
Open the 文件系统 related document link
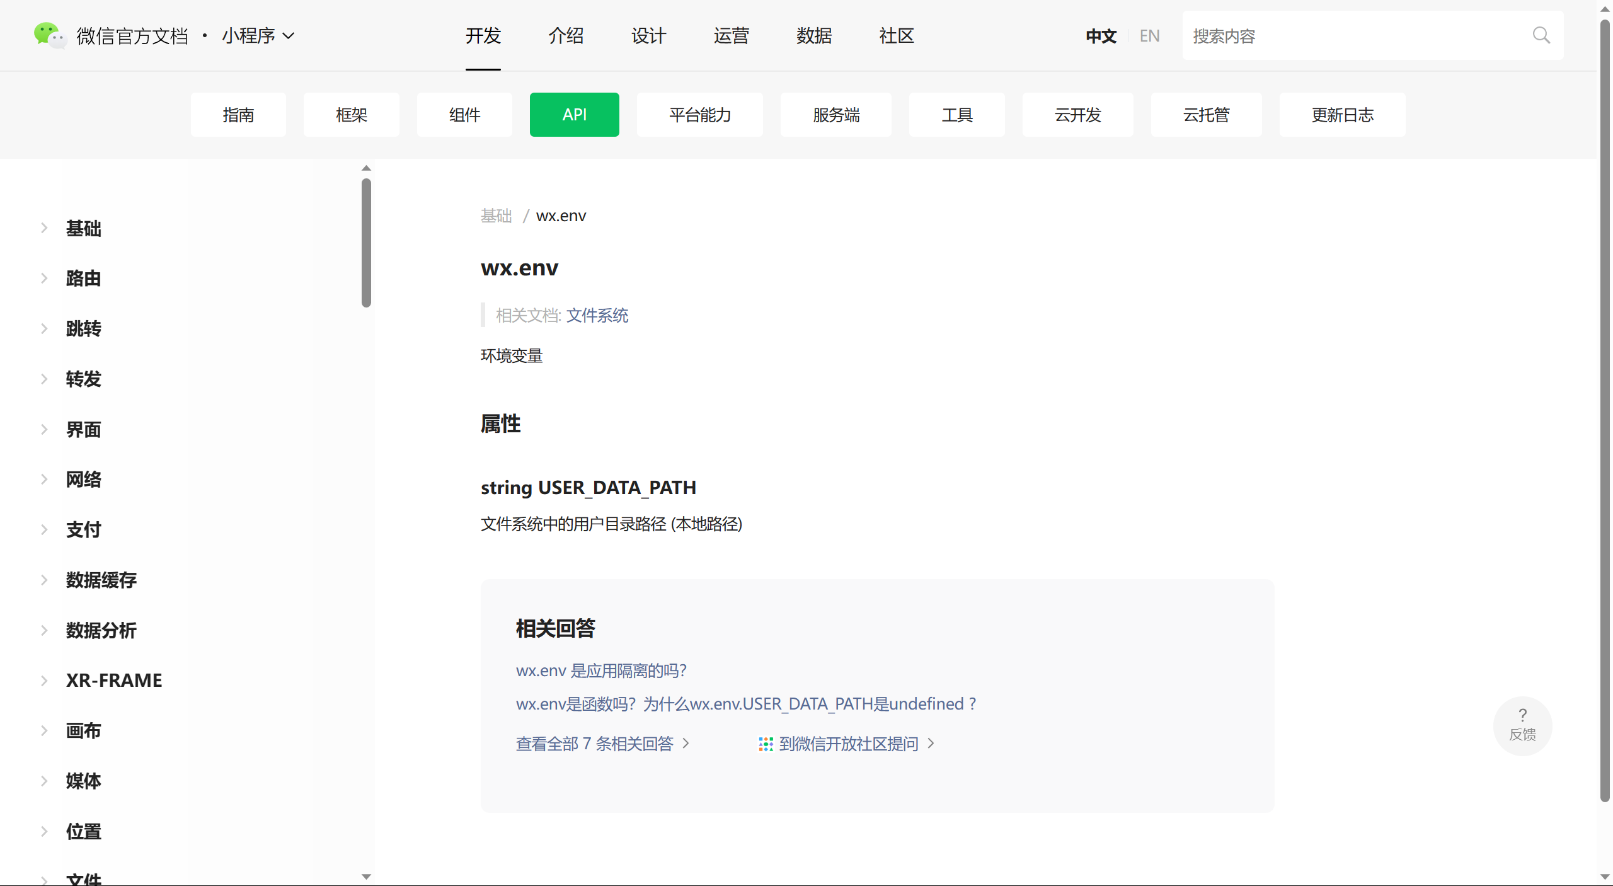[x=597, y=315]
